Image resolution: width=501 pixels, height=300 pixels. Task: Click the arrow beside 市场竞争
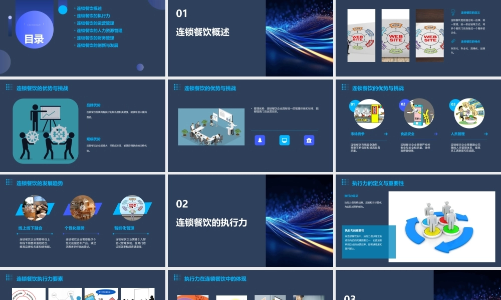[386, 134]
